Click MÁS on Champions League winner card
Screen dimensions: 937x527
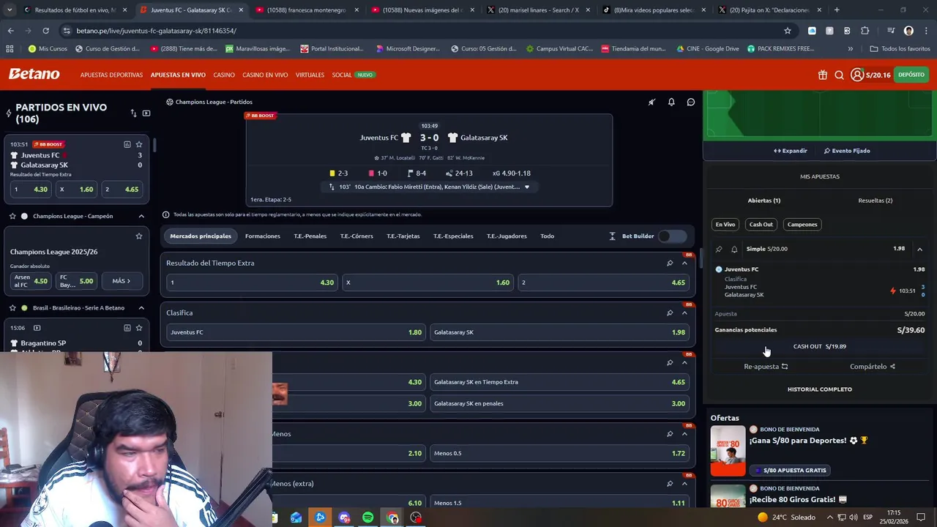coord(122,281)
